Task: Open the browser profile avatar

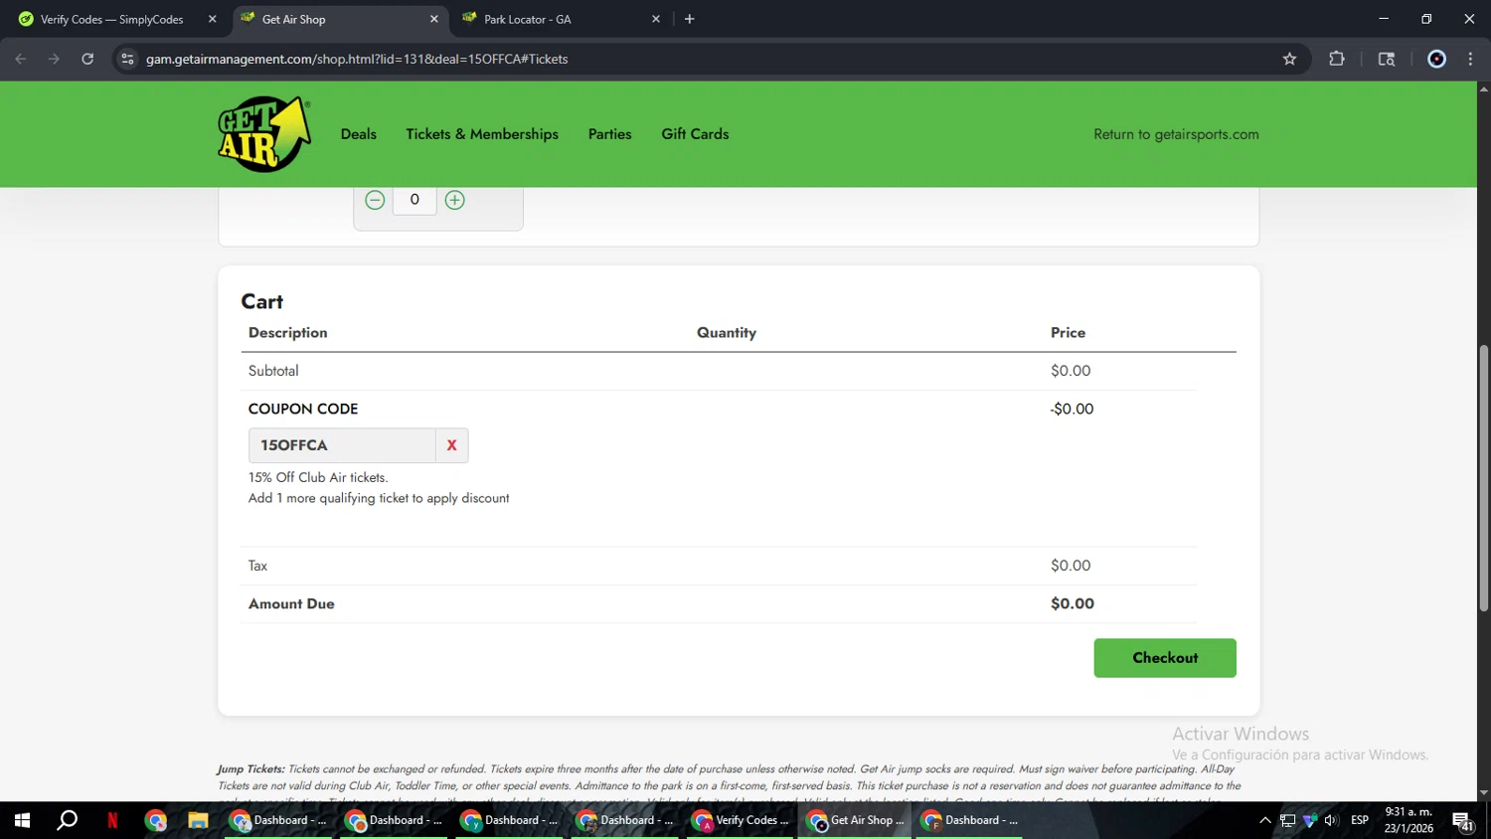Action: click(x=1436, y=59)
